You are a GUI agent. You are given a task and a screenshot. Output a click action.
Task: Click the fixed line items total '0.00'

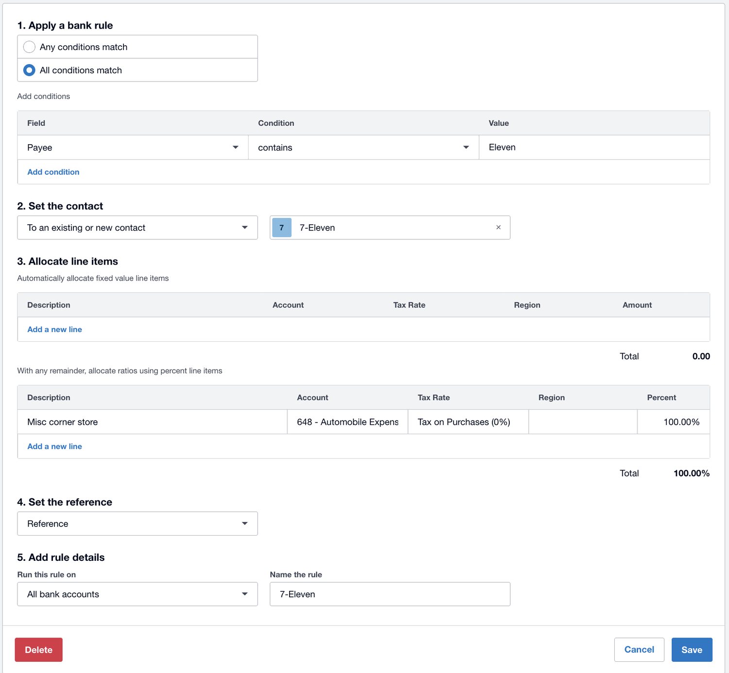[701, 356]
